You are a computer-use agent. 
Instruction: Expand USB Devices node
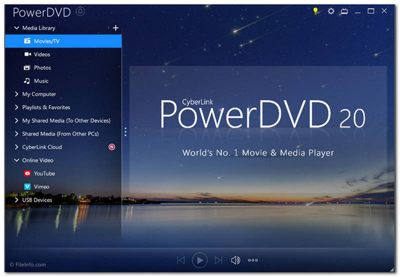(16, 200)
